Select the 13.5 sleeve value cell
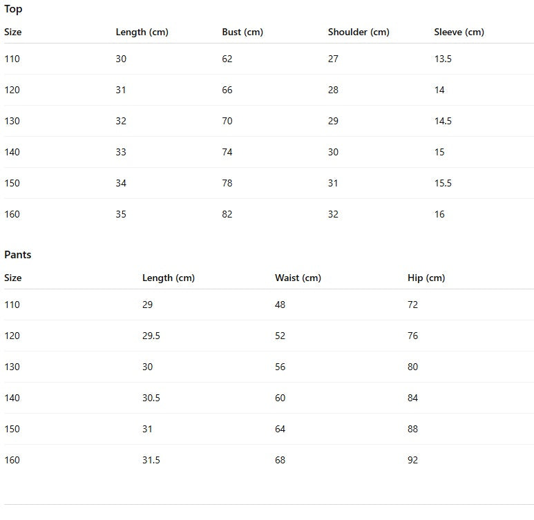The image size is (534, 520). click(x=443, y=59)
